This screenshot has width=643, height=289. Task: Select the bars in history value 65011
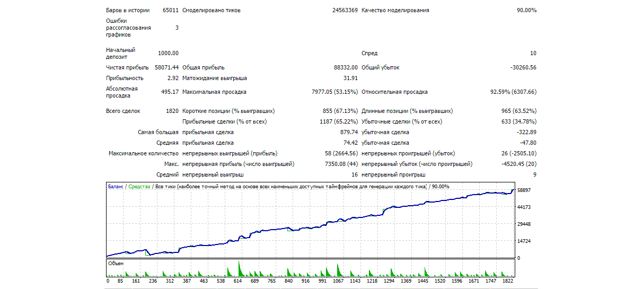(171, 10)
